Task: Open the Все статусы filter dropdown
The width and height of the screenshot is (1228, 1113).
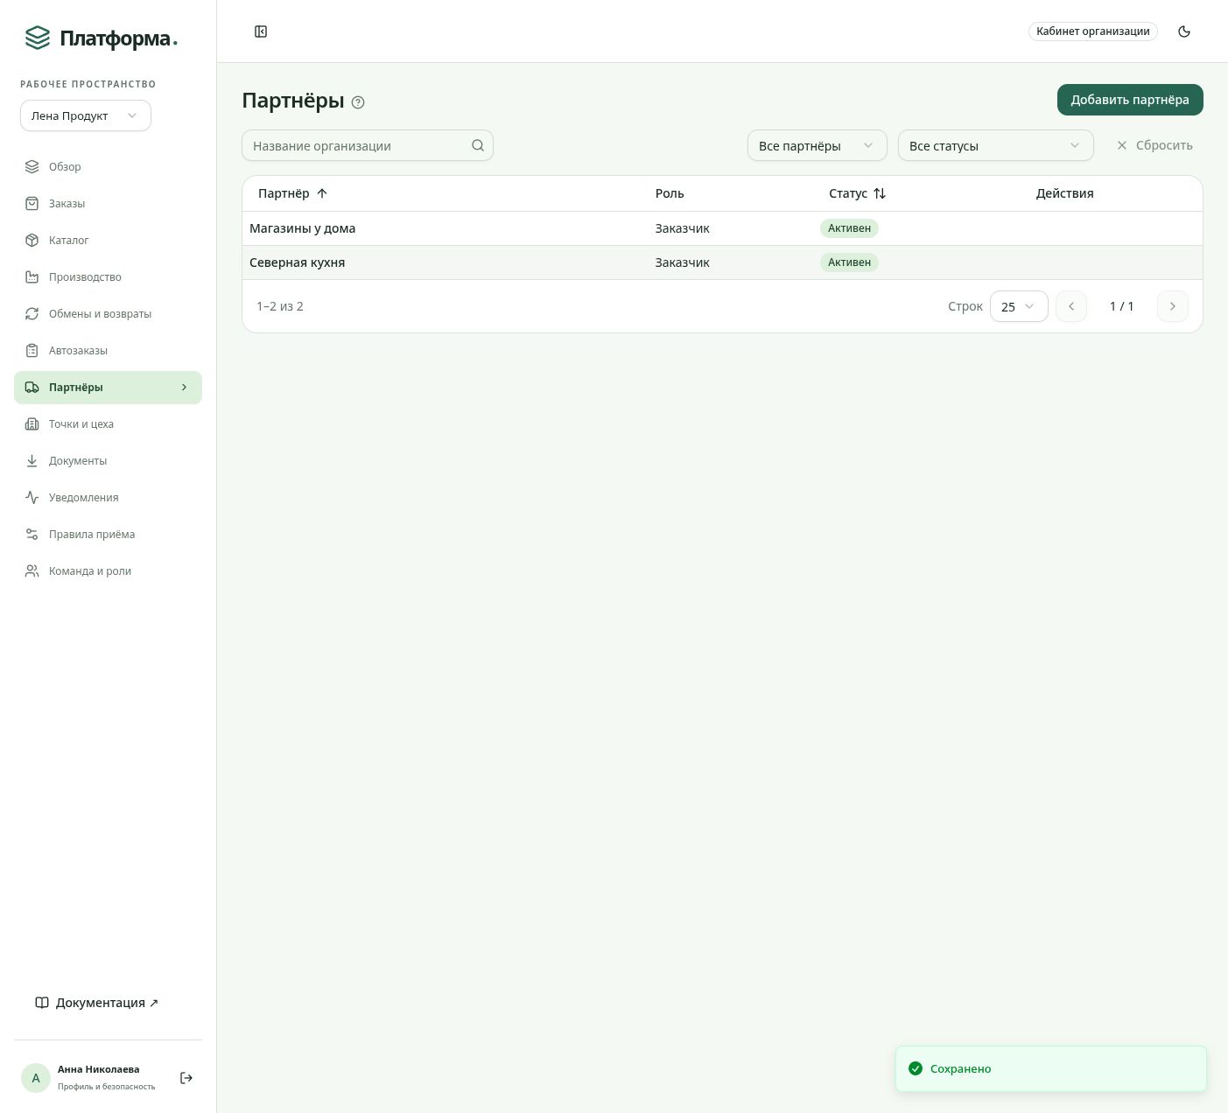Action: point(996,145)
